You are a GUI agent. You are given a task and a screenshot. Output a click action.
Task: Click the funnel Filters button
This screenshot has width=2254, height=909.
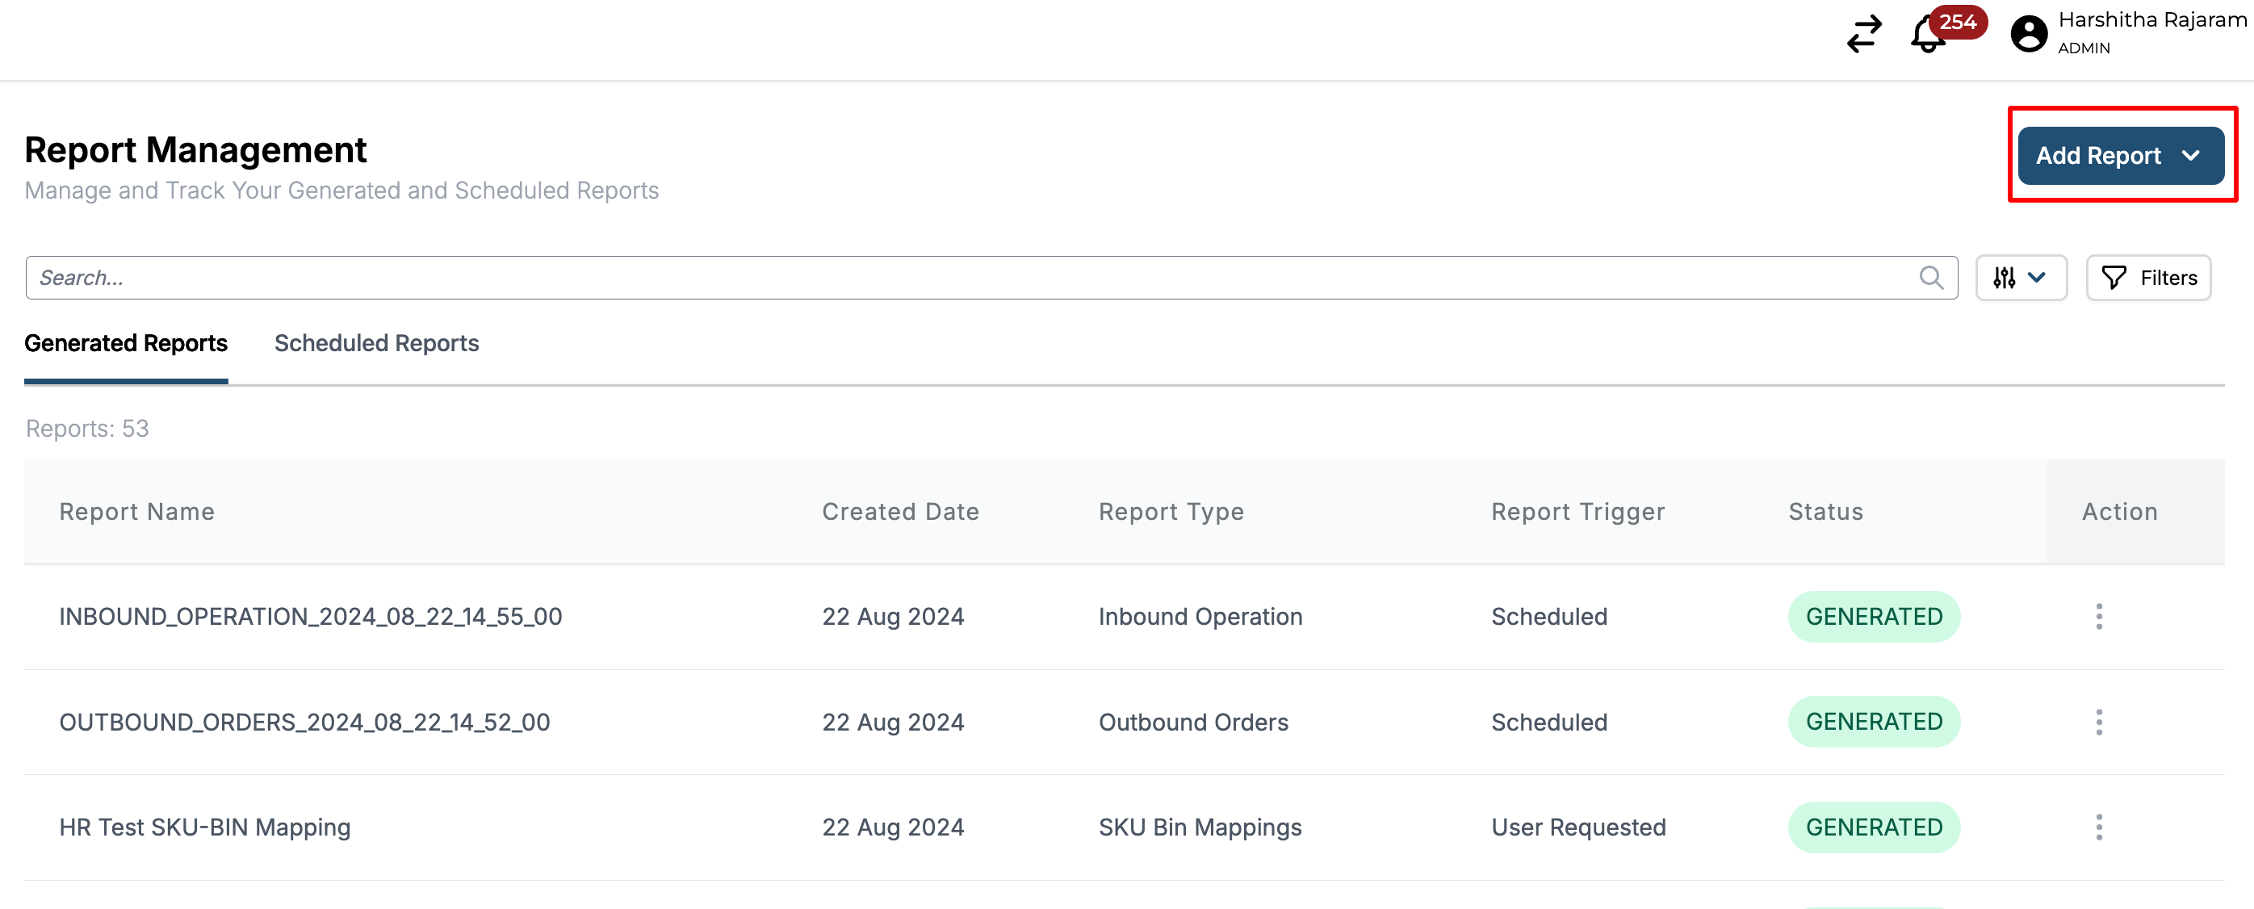(x=2147, y=278)
